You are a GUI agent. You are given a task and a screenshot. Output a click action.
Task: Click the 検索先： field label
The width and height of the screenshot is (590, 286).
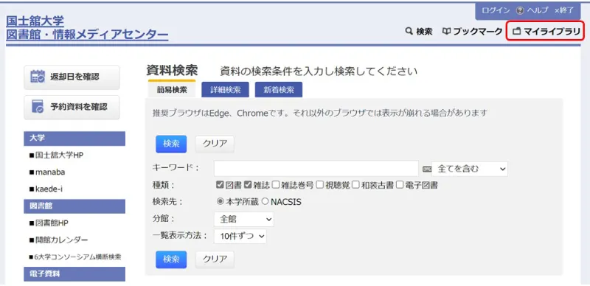[167, 202]
